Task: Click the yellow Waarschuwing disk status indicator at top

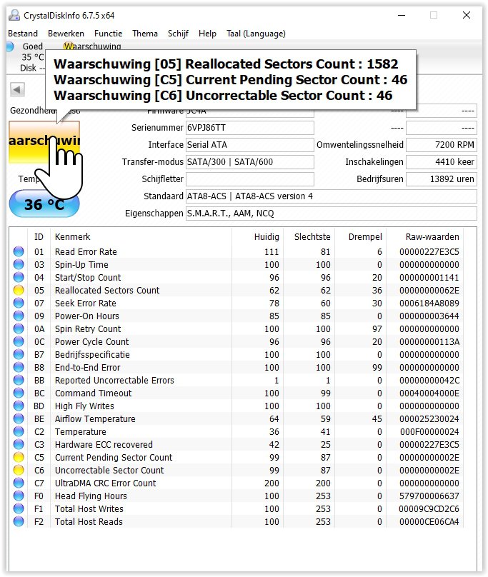Action: pyautogui.click(x=69, y=47)
